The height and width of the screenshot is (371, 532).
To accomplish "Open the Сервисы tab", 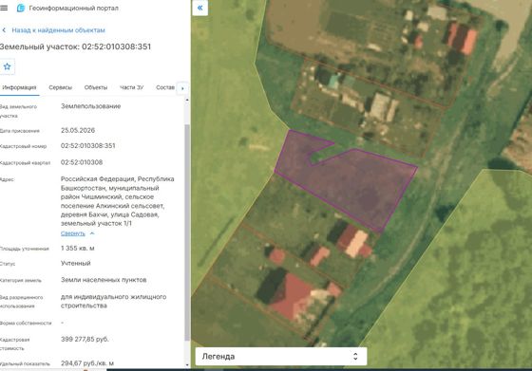I will pos(61,87).
